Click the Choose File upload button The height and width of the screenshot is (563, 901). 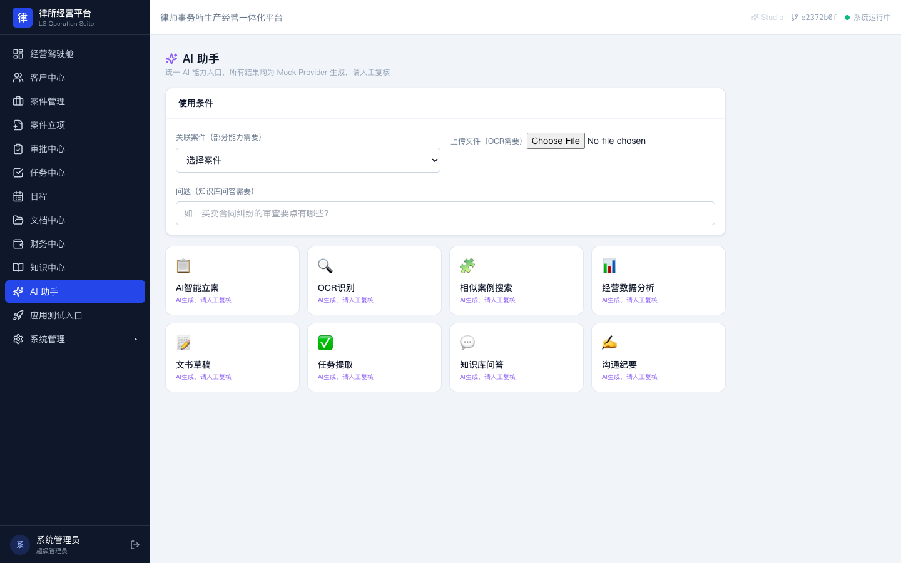point(556,141)
